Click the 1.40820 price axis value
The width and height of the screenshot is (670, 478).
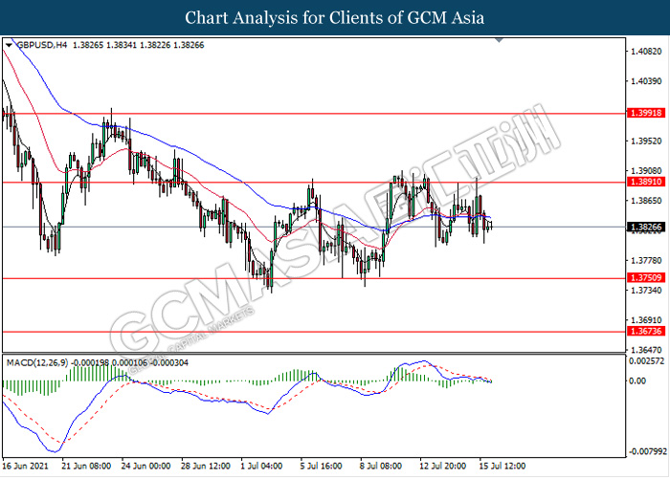[x=646, y=52]
